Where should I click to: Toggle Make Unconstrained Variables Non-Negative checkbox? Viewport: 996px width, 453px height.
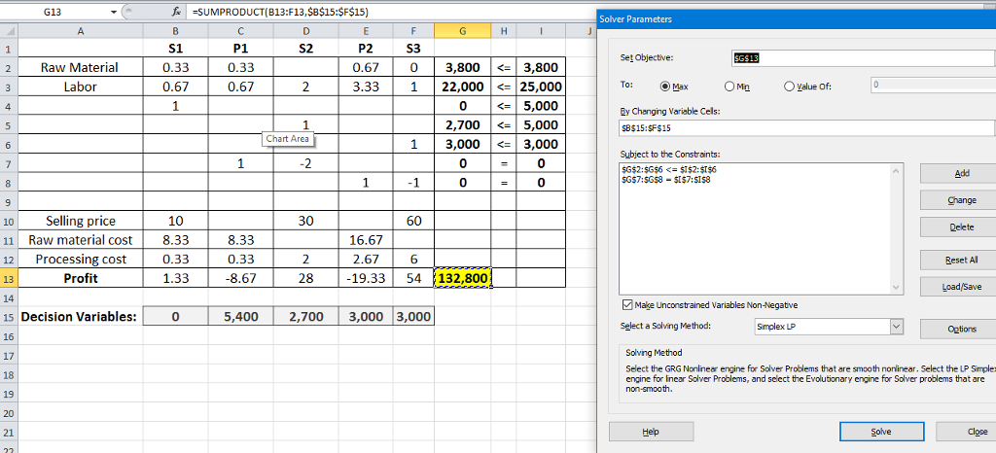pos(626,303)
